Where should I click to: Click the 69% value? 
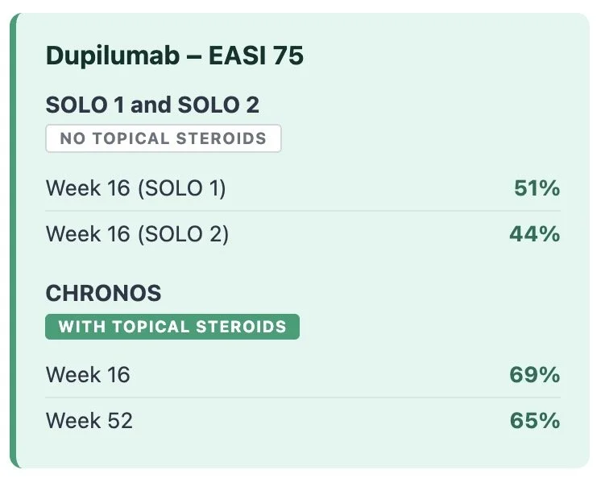tap(535, 374)
